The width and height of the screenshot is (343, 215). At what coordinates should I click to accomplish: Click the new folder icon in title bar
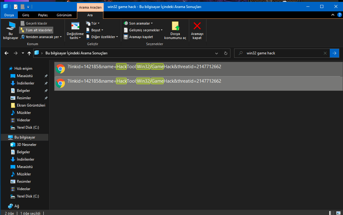click(22, 7)
